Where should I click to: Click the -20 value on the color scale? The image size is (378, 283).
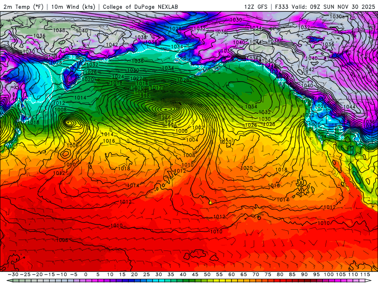(x=37, y=275)
